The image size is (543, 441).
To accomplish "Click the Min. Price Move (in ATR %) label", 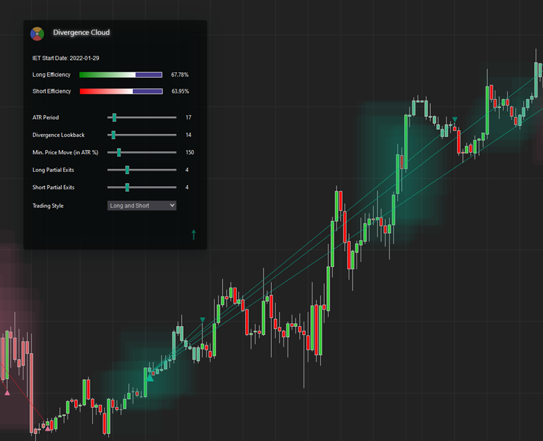I will point(65,152).
